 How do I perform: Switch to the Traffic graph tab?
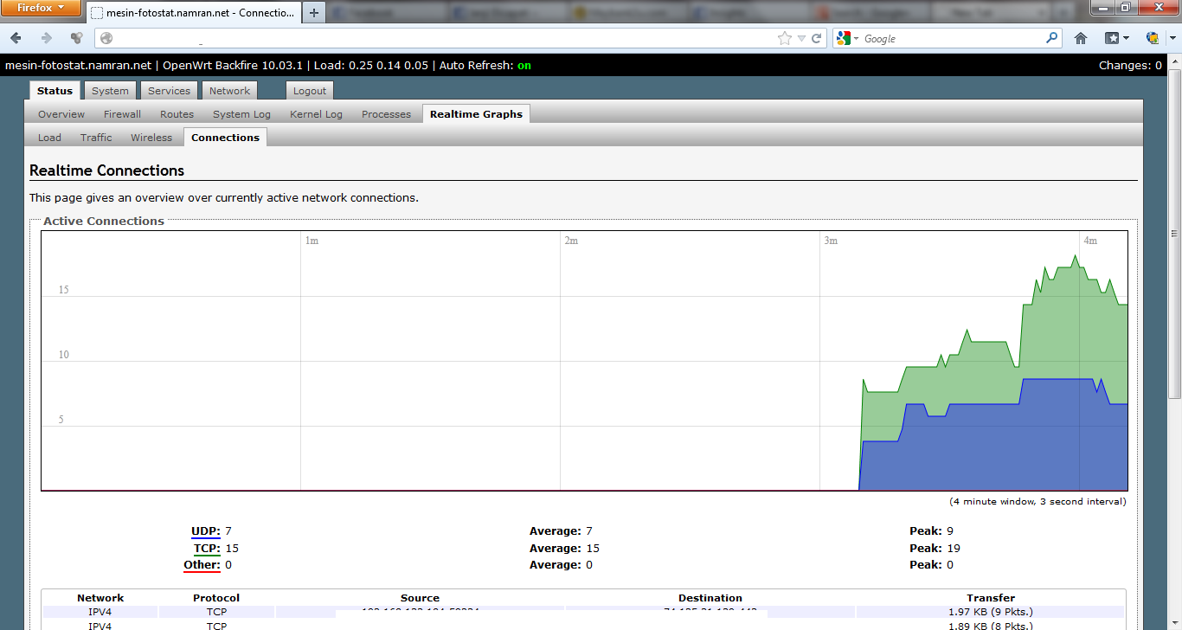[x=96, y=138]
